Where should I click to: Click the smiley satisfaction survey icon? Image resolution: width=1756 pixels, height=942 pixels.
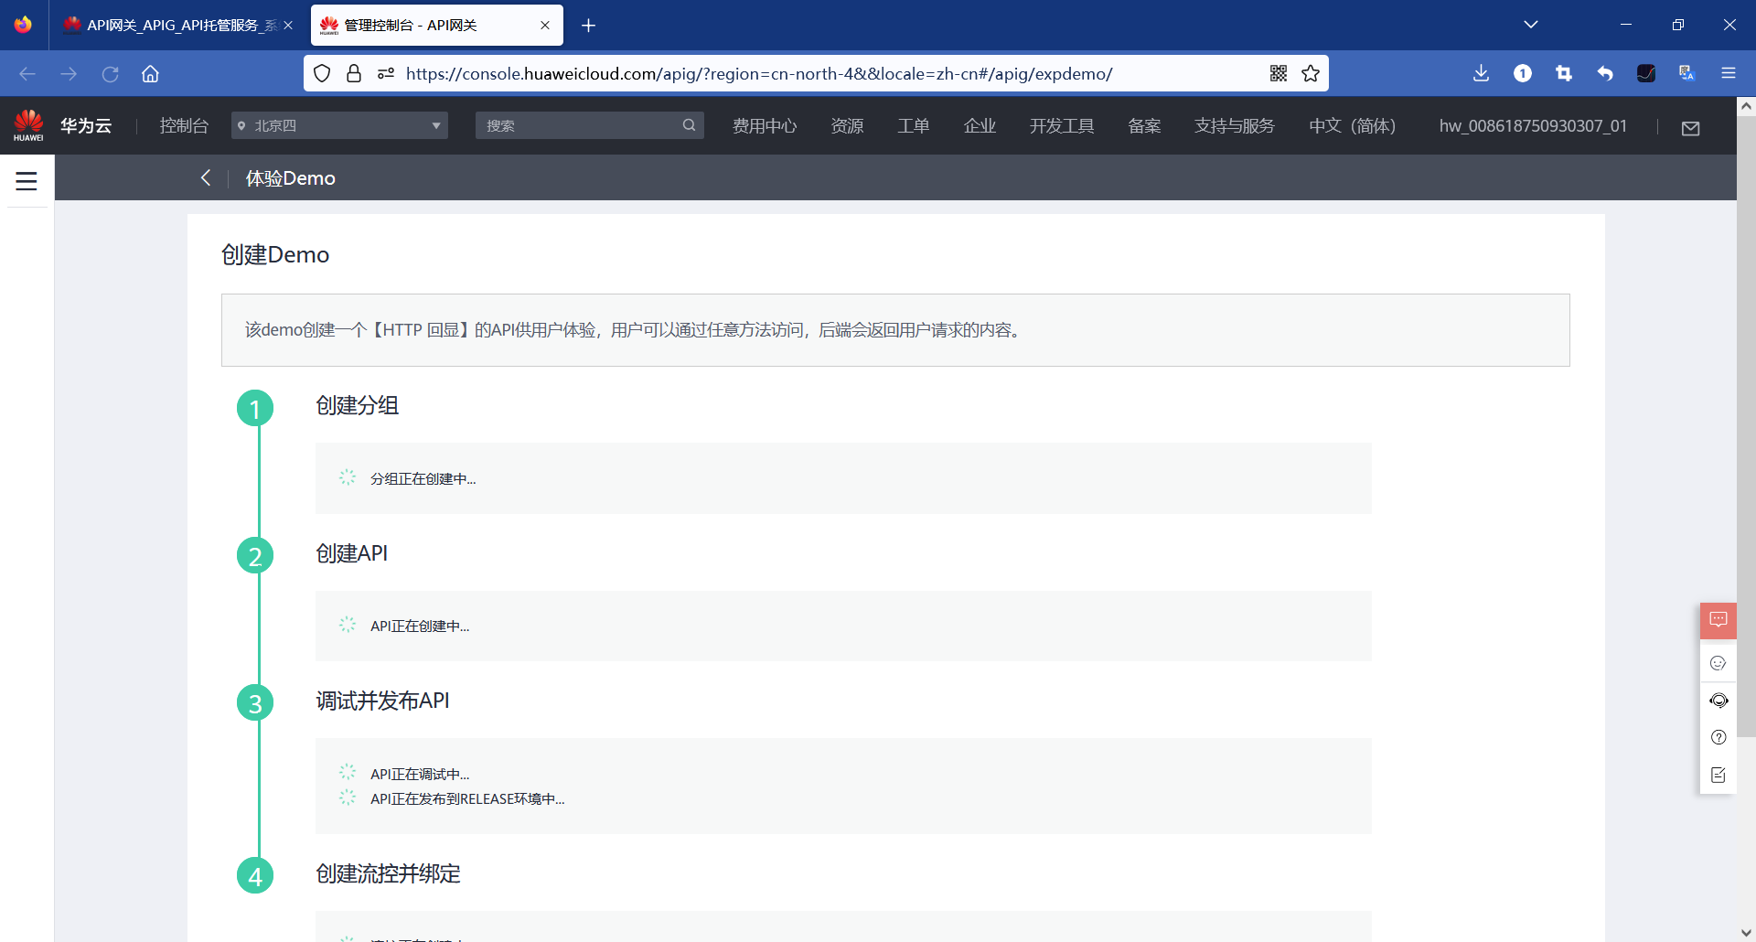coord(1719,663)
